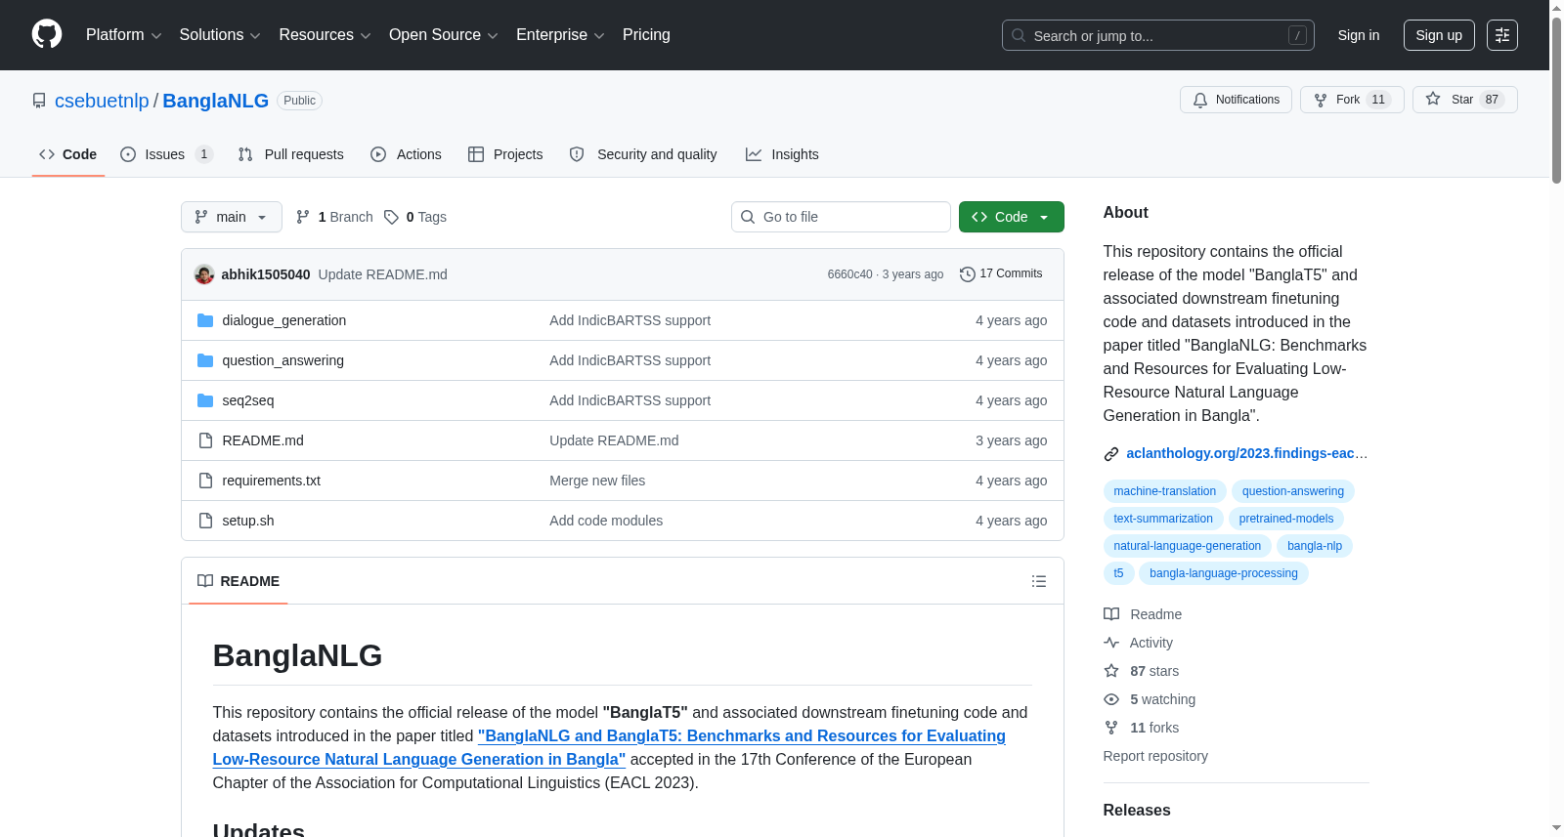This screenshot has height=837, width=1564.
Task: Click abhik1505040's avatar image
Action: pyautogui.click(x=204, y=274)
